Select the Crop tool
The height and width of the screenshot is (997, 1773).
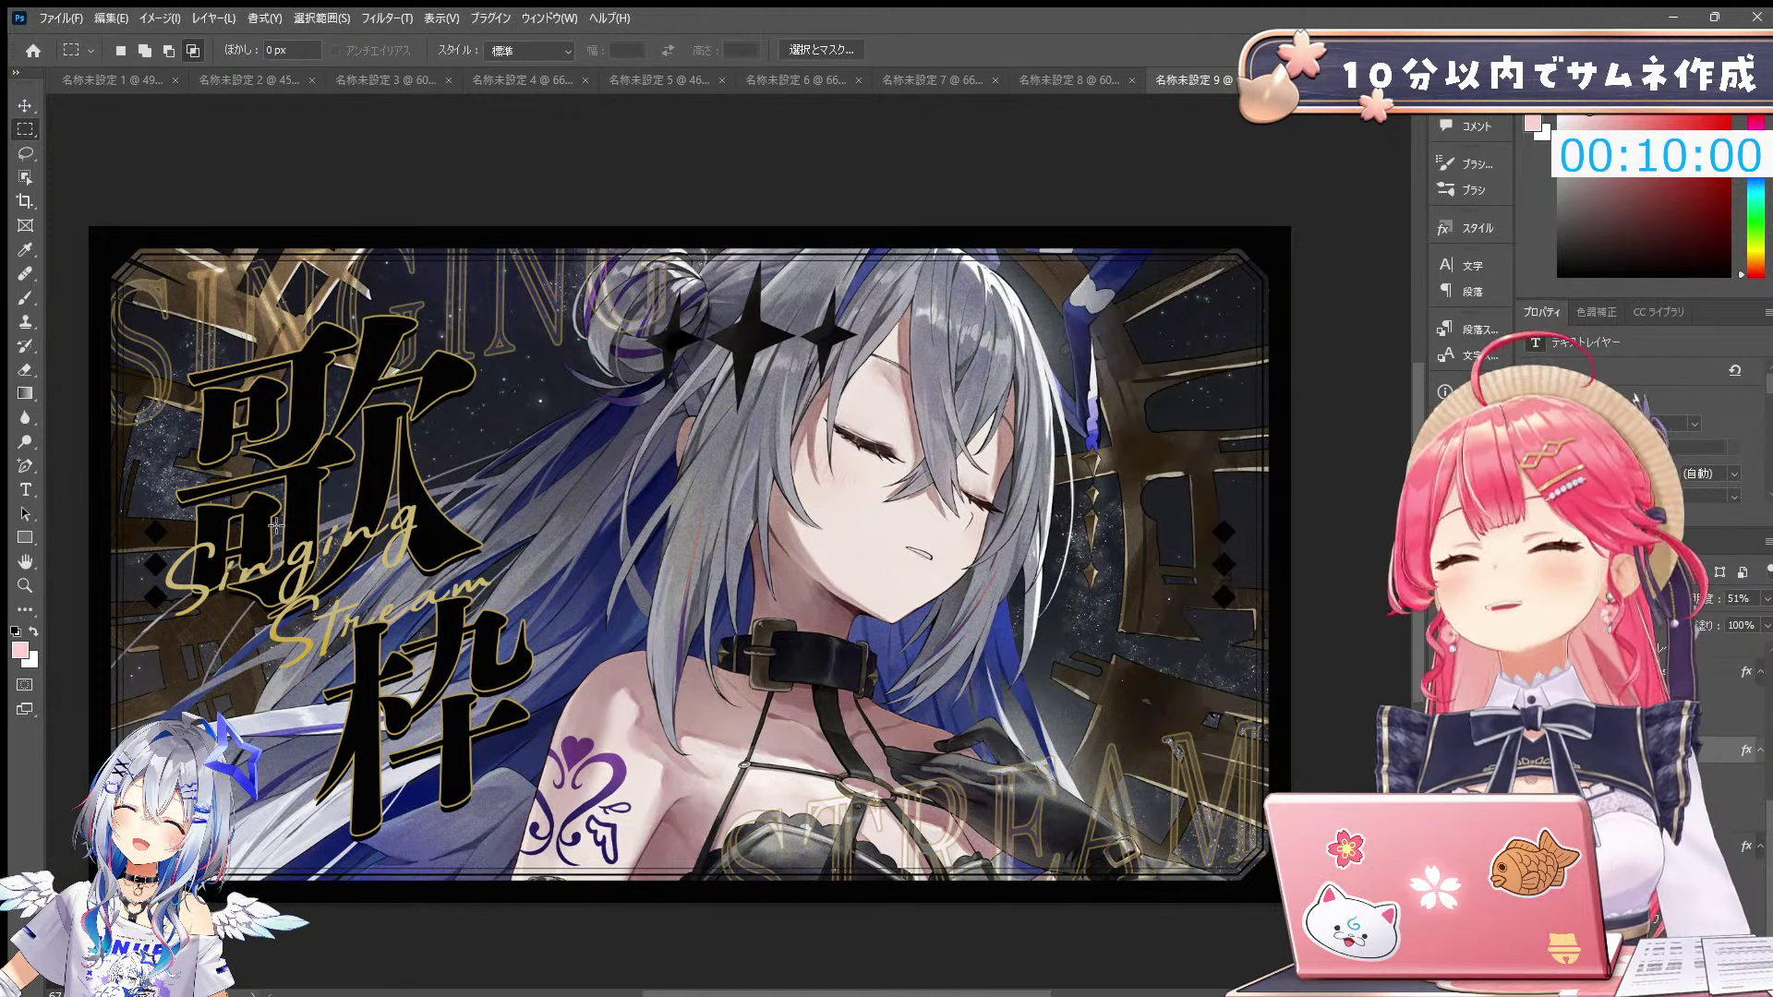(x=25, y=201)
